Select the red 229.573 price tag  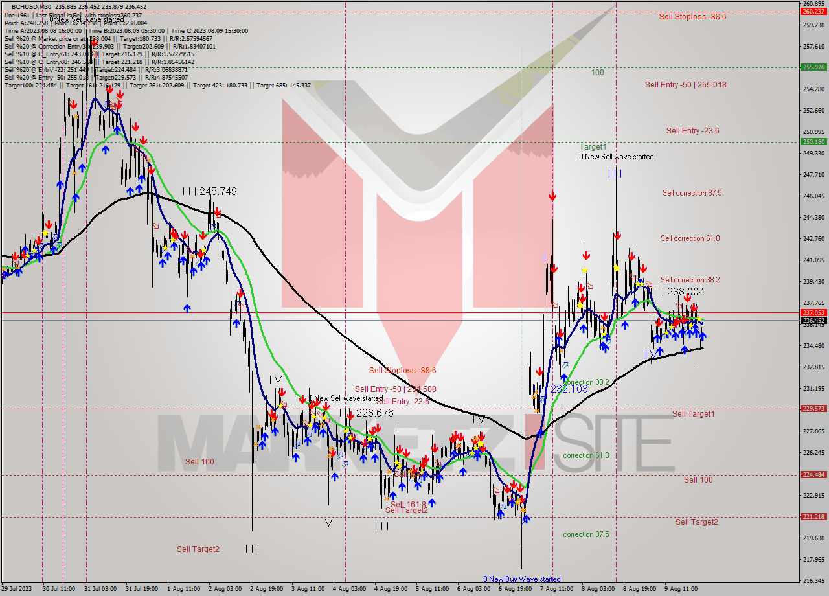(x=813, y=408)
